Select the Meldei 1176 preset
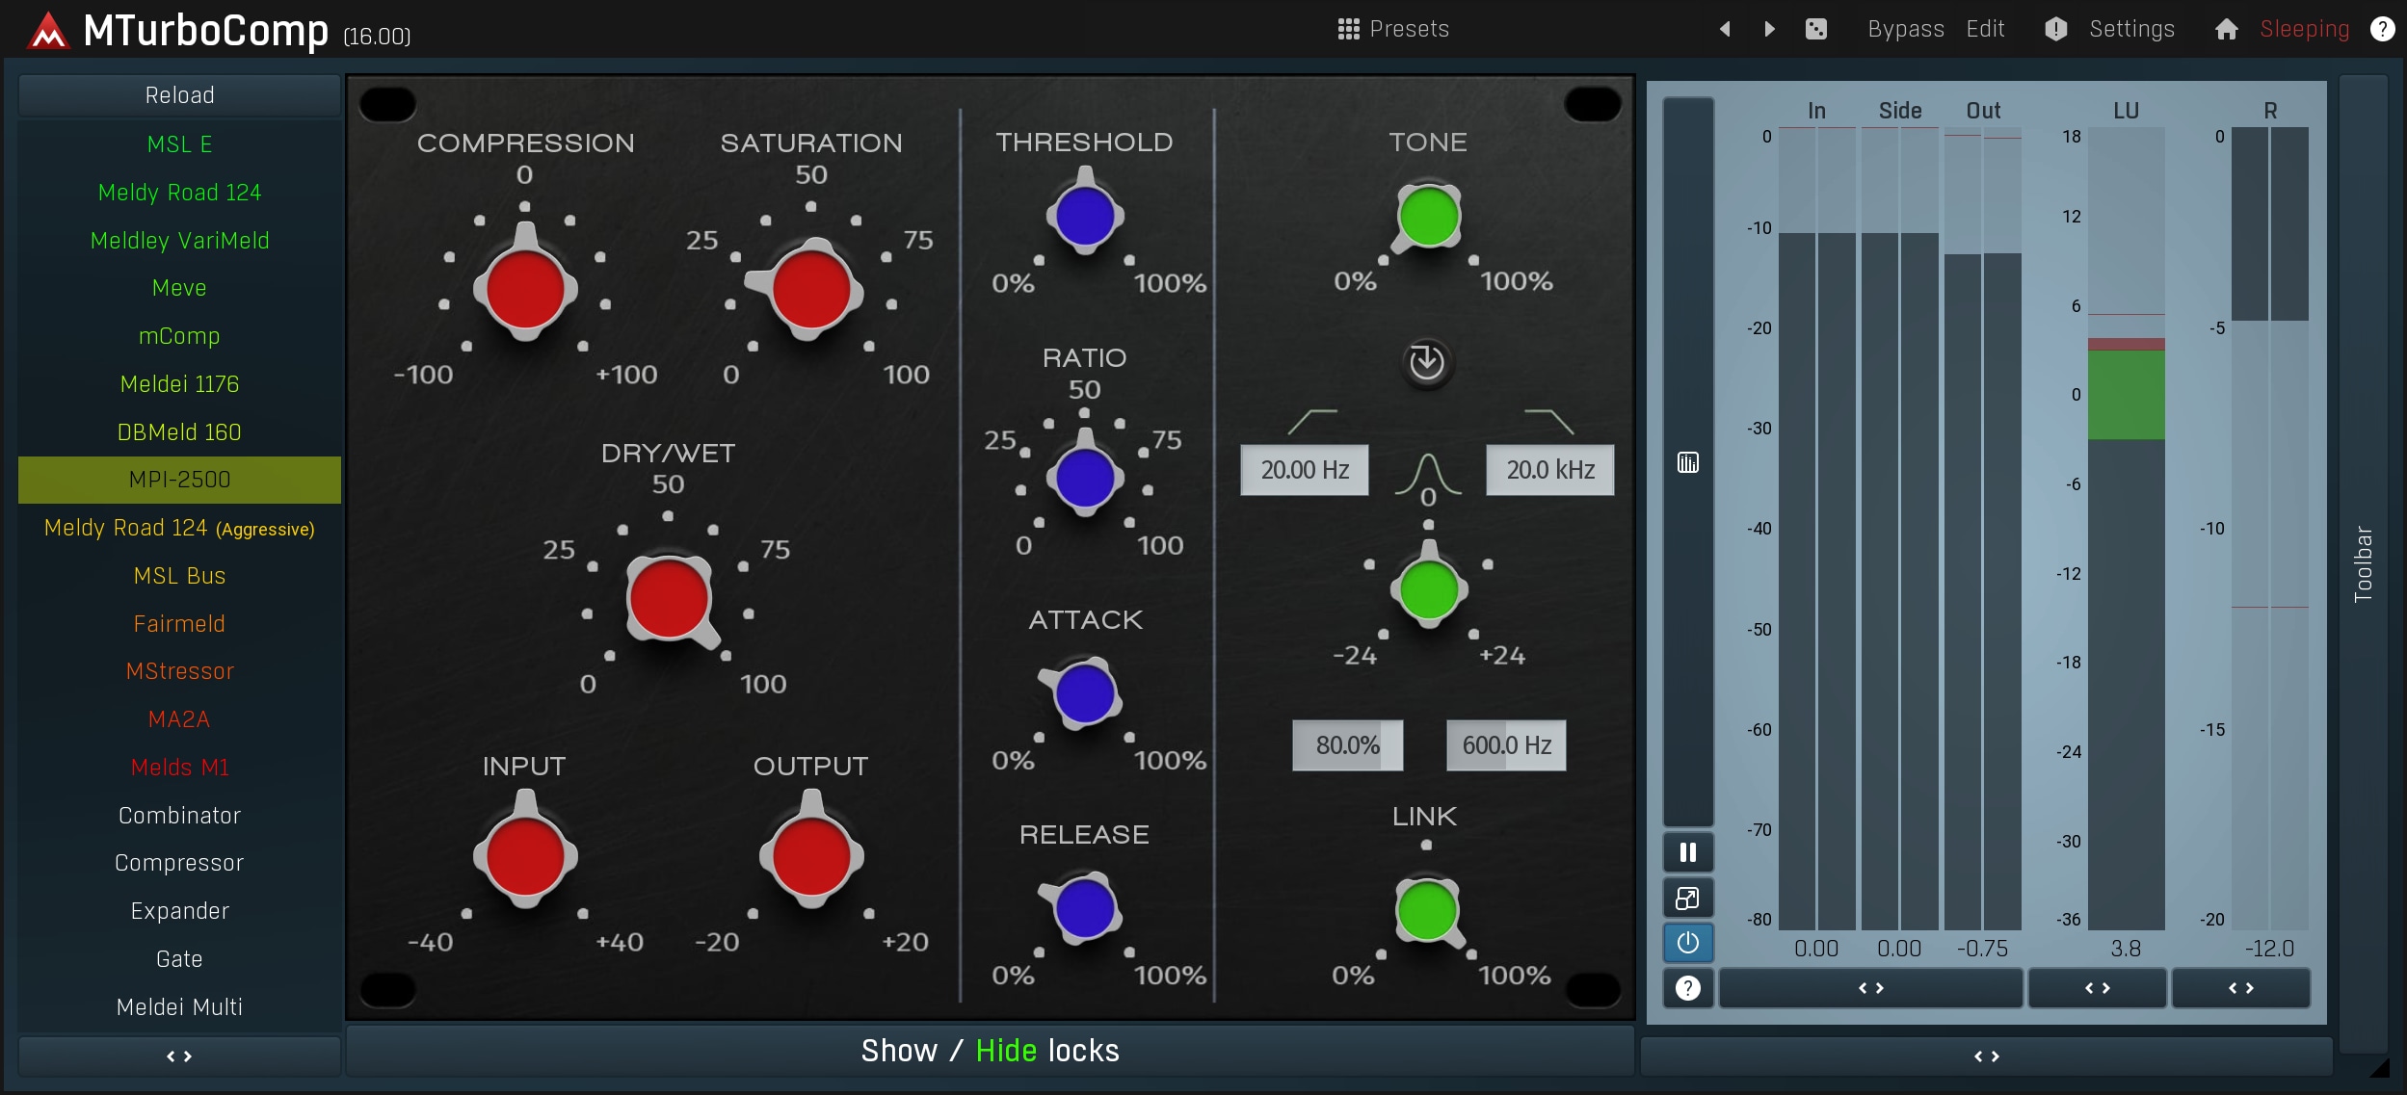Screen dimensions: 2407x1095 point(179,383)
